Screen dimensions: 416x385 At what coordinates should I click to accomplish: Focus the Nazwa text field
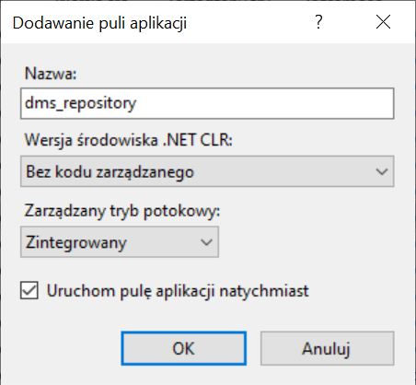point(207,103)
